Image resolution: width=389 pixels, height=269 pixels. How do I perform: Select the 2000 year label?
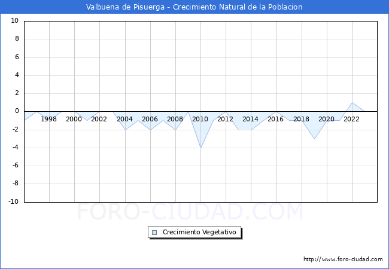[x=74, y=119]
